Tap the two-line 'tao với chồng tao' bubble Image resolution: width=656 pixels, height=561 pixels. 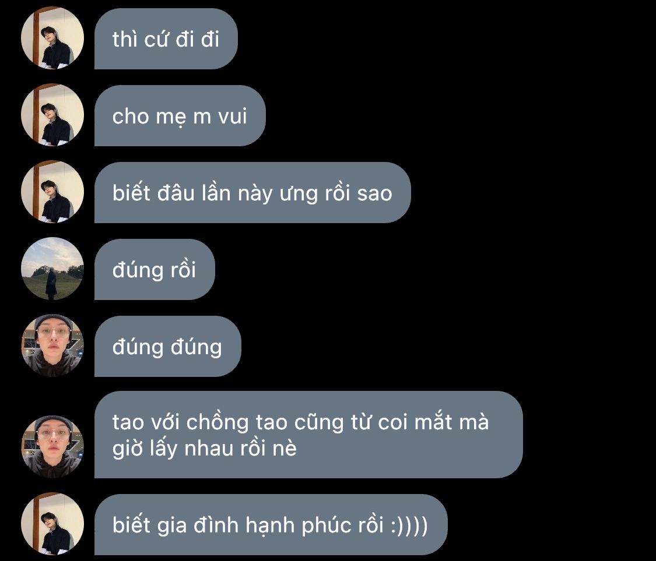click(x=308, y=435)
